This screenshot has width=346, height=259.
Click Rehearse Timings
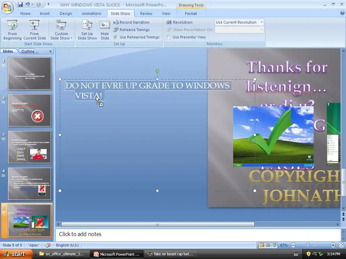point(131,30)
